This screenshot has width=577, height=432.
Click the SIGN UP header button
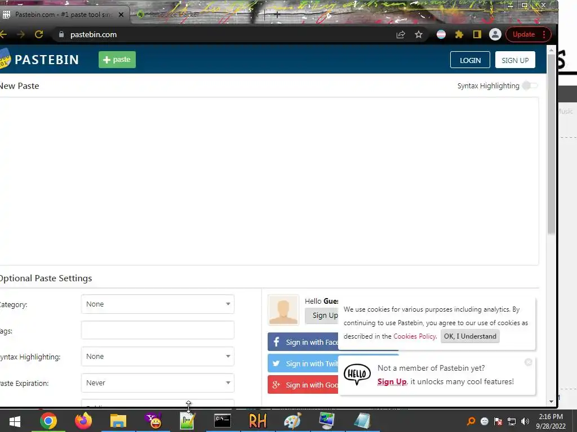[x=515, y=60]
